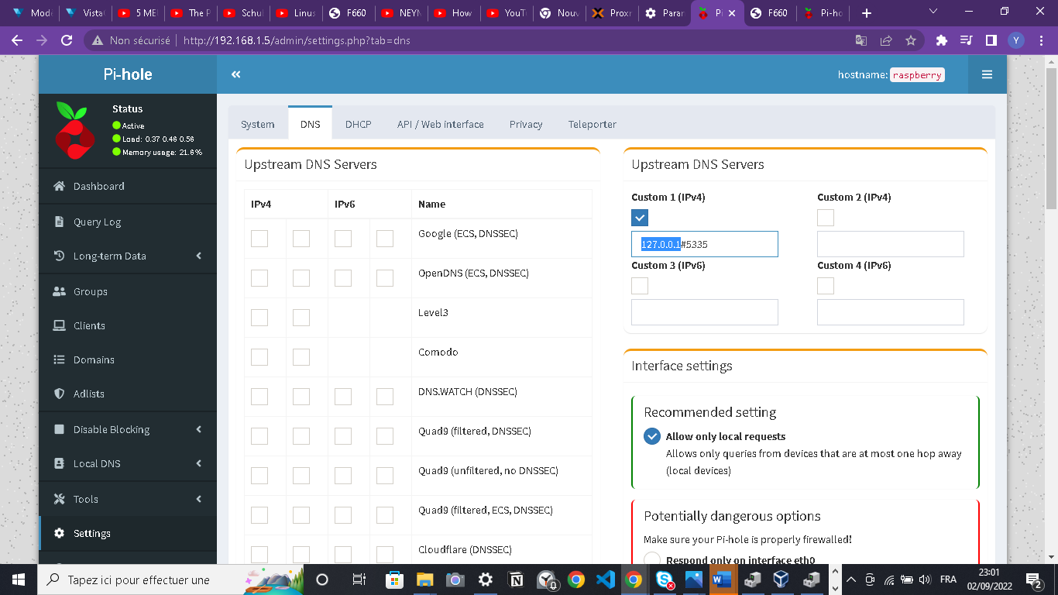Click the Clients laptop icon
The width and height of the screenshot is (1058, 595).
pyautogui.click(x=59, y=325)
